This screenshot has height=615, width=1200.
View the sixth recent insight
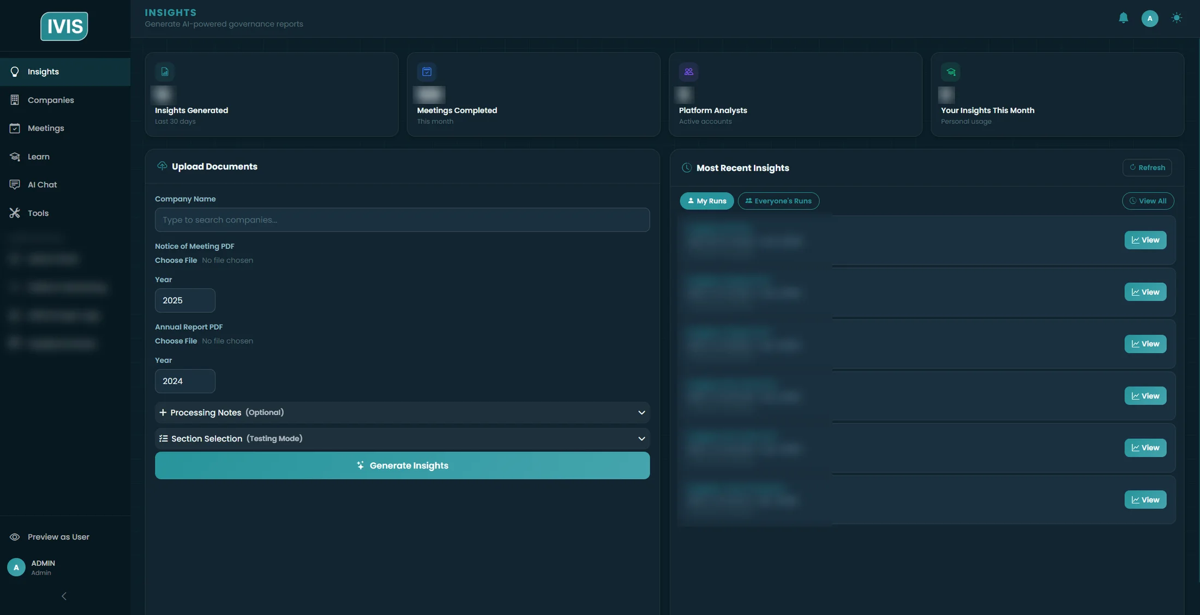tap(1145, 500)
